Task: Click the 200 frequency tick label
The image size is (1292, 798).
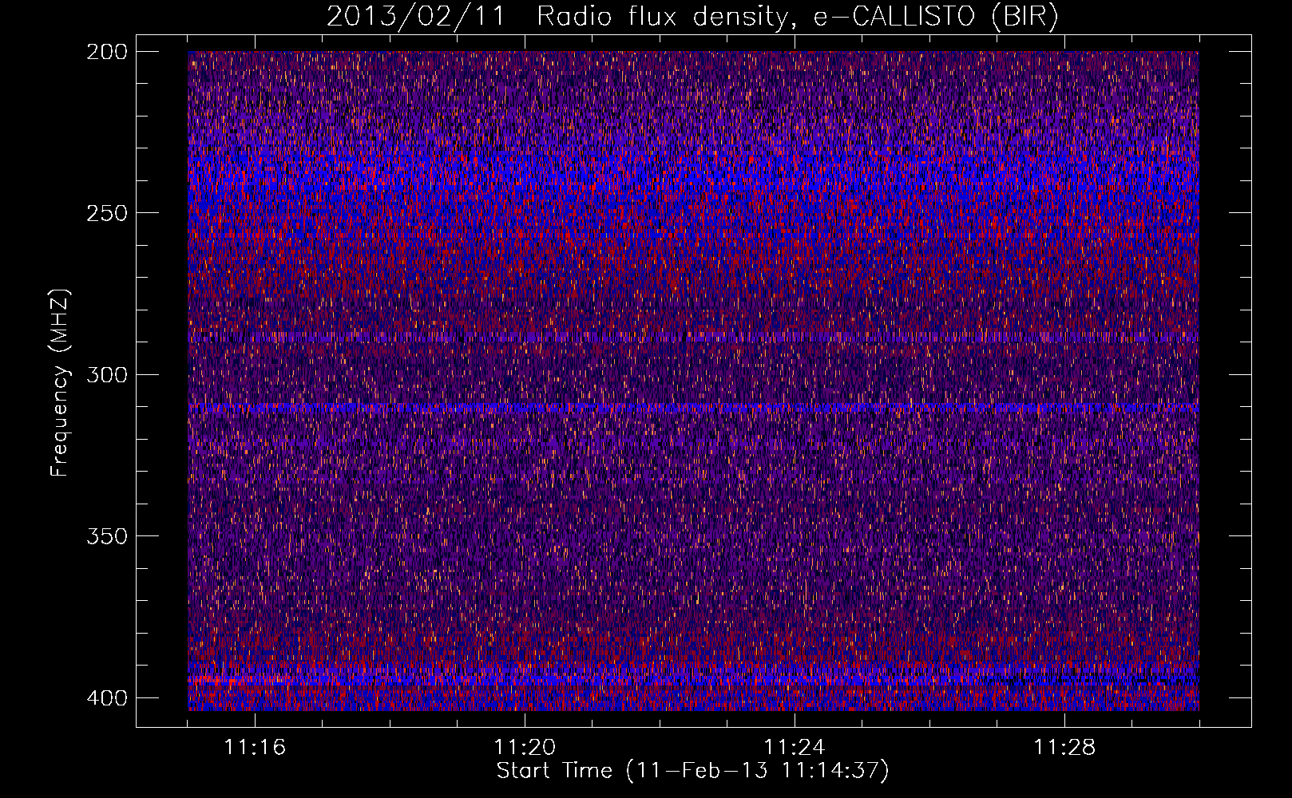Action: (x=106, y=51)
